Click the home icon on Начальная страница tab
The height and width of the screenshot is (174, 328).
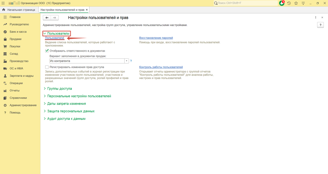click(x=4, y=10)
